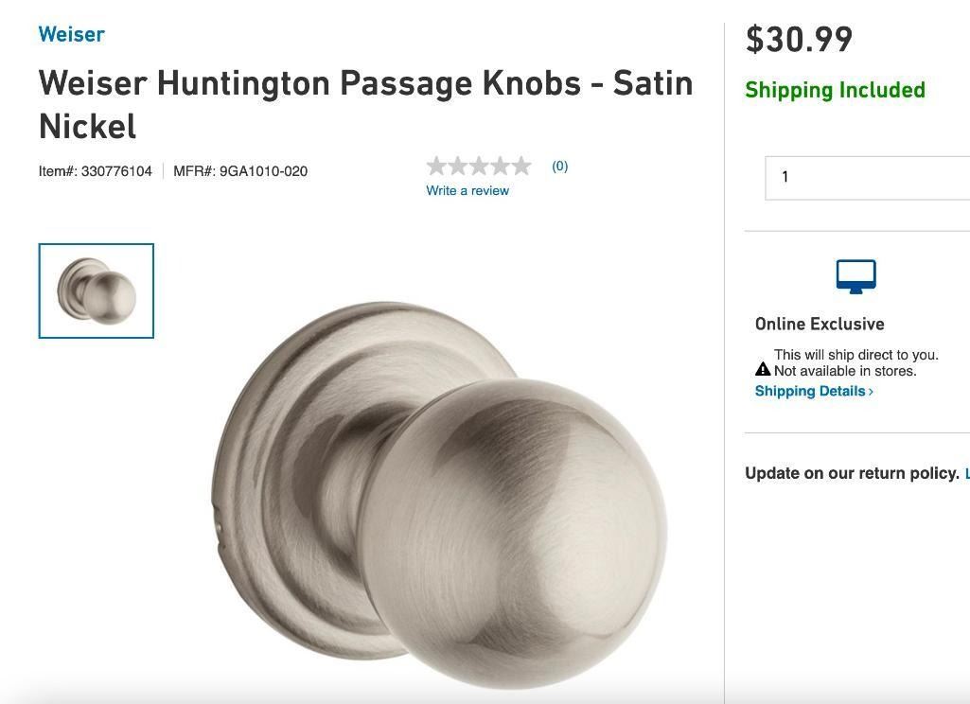
Task: Choose the fourth rating star
Action: [x=500, y=167]
